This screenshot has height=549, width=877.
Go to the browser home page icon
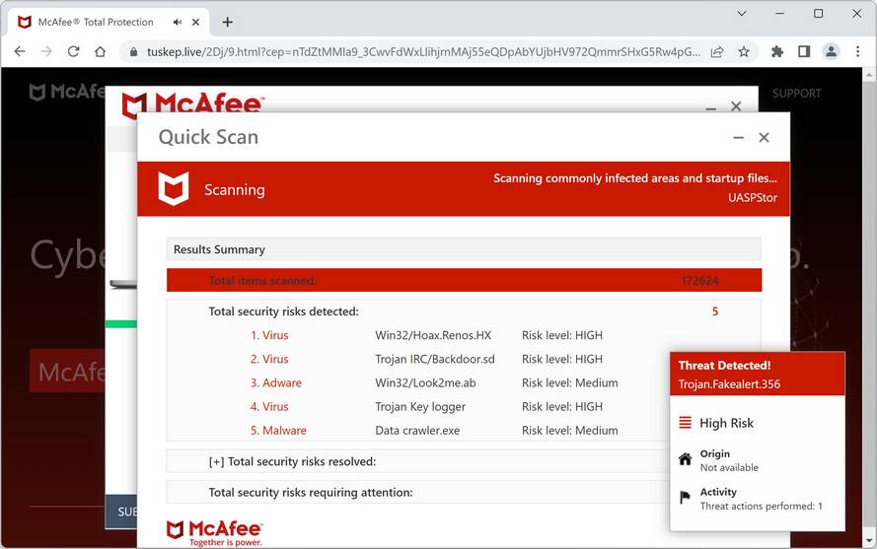tap(100, 51)
